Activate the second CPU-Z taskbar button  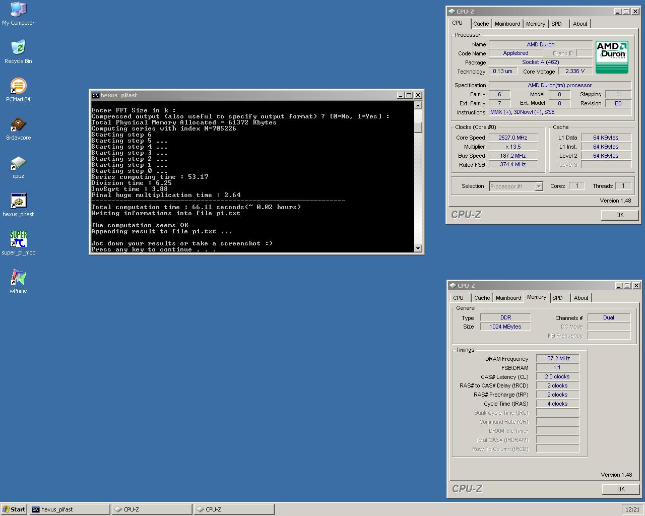coord(234,509)
